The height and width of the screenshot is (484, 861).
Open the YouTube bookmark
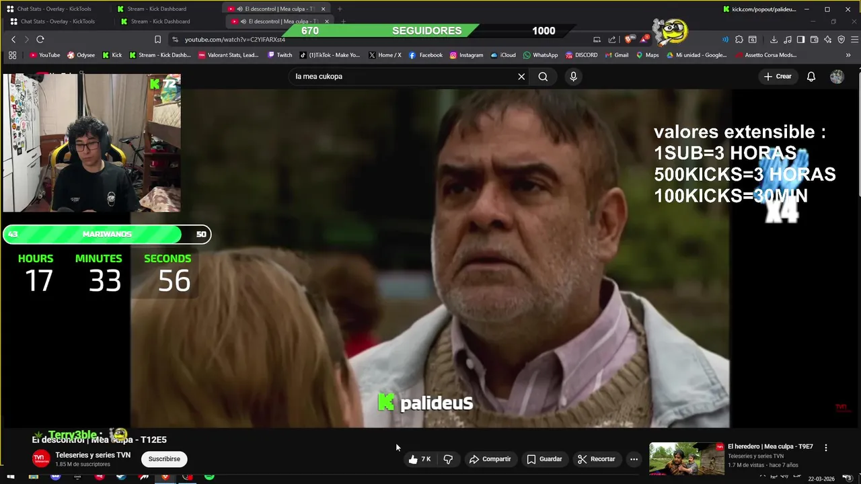click(44, 55)
